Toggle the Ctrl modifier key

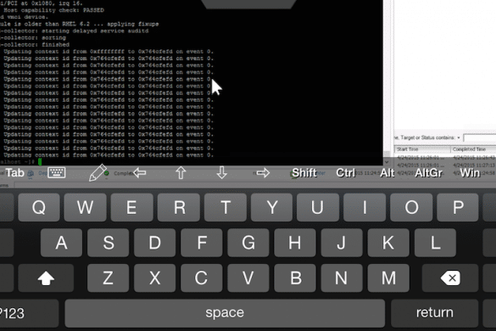click(345, 173)
